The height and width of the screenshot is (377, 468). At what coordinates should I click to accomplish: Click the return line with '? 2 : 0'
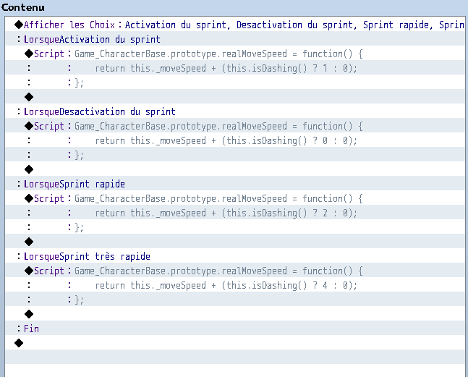(x=235, y=213)
